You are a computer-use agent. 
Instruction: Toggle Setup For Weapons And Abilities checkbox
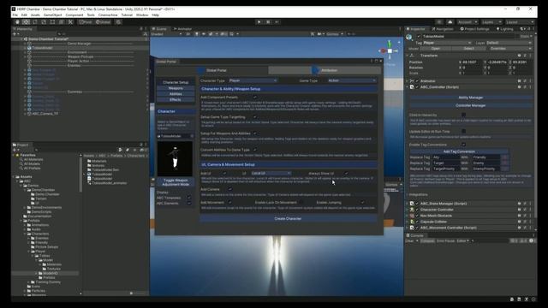pyautogui.click(x=255, y=133)
